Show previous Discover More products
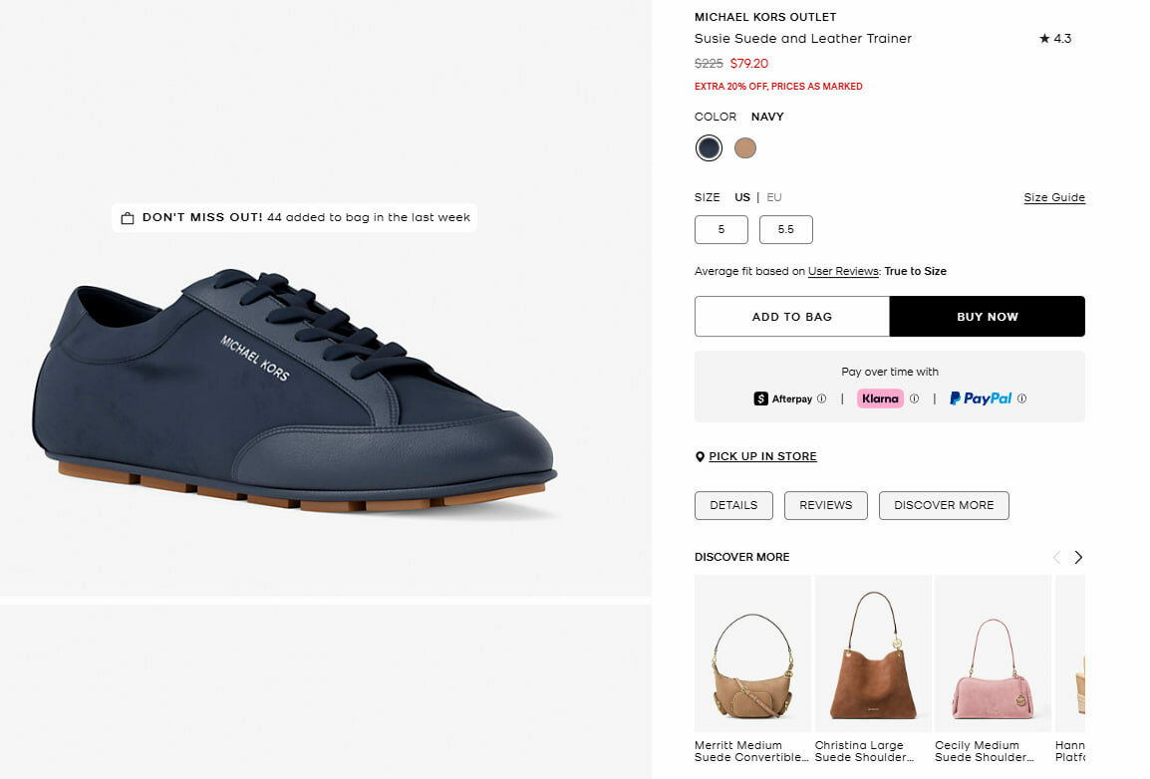The width and height of the screenshot is (1150, 779). (x=1056, y=558)
